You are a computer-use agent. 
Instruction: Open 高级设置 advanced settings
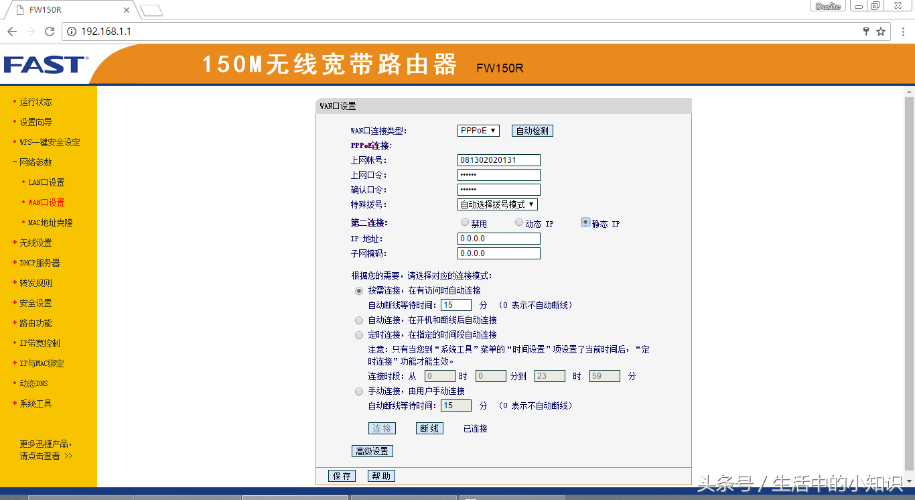[372, 451]
